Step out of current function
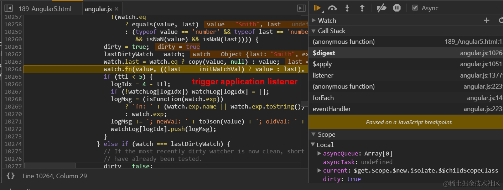 tap(362, 8)
